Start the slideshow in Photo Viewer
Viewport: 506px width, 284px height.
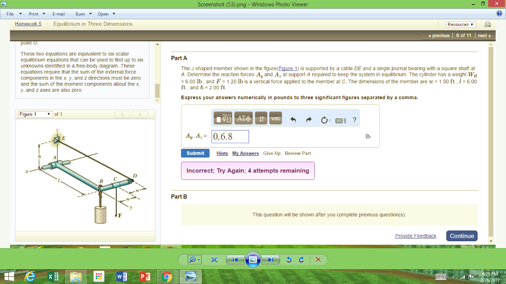pos(253,259)
